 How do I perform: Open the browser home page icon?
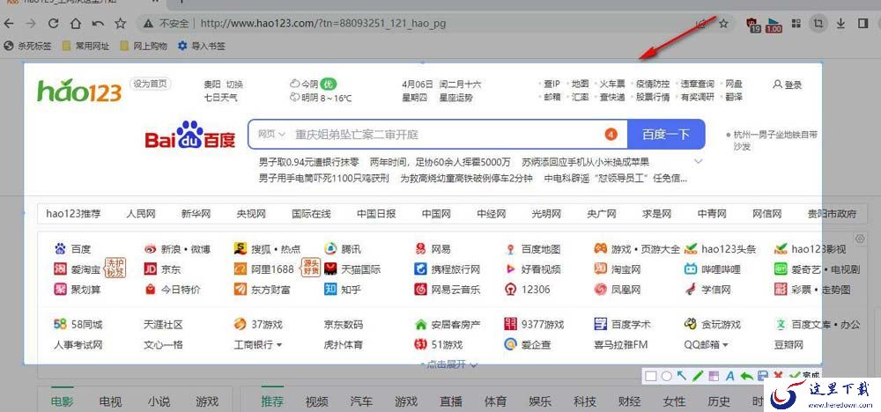click(x=75, y=23)
